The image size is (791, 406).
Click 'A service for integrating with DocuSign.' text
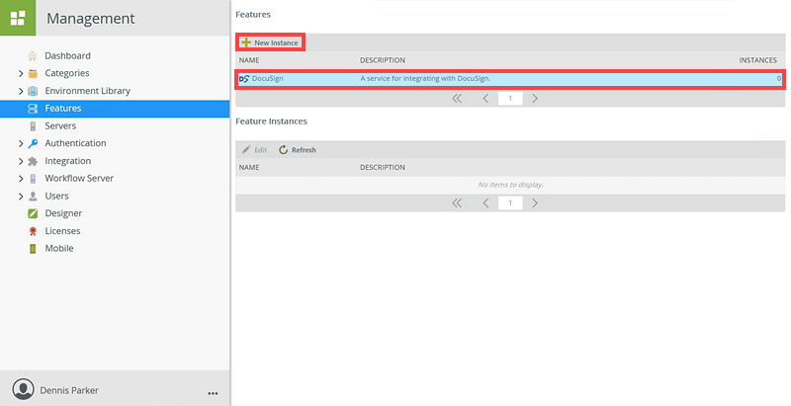click(425, 79)
